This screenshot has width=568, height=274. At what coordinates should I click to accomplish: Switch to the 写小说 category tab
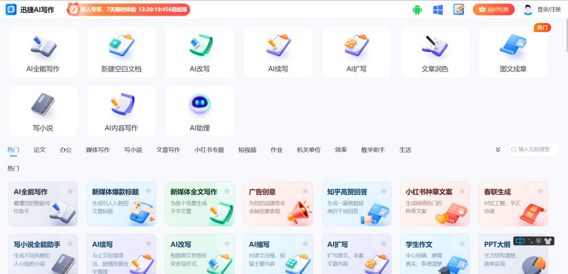(x=133, y=150)
